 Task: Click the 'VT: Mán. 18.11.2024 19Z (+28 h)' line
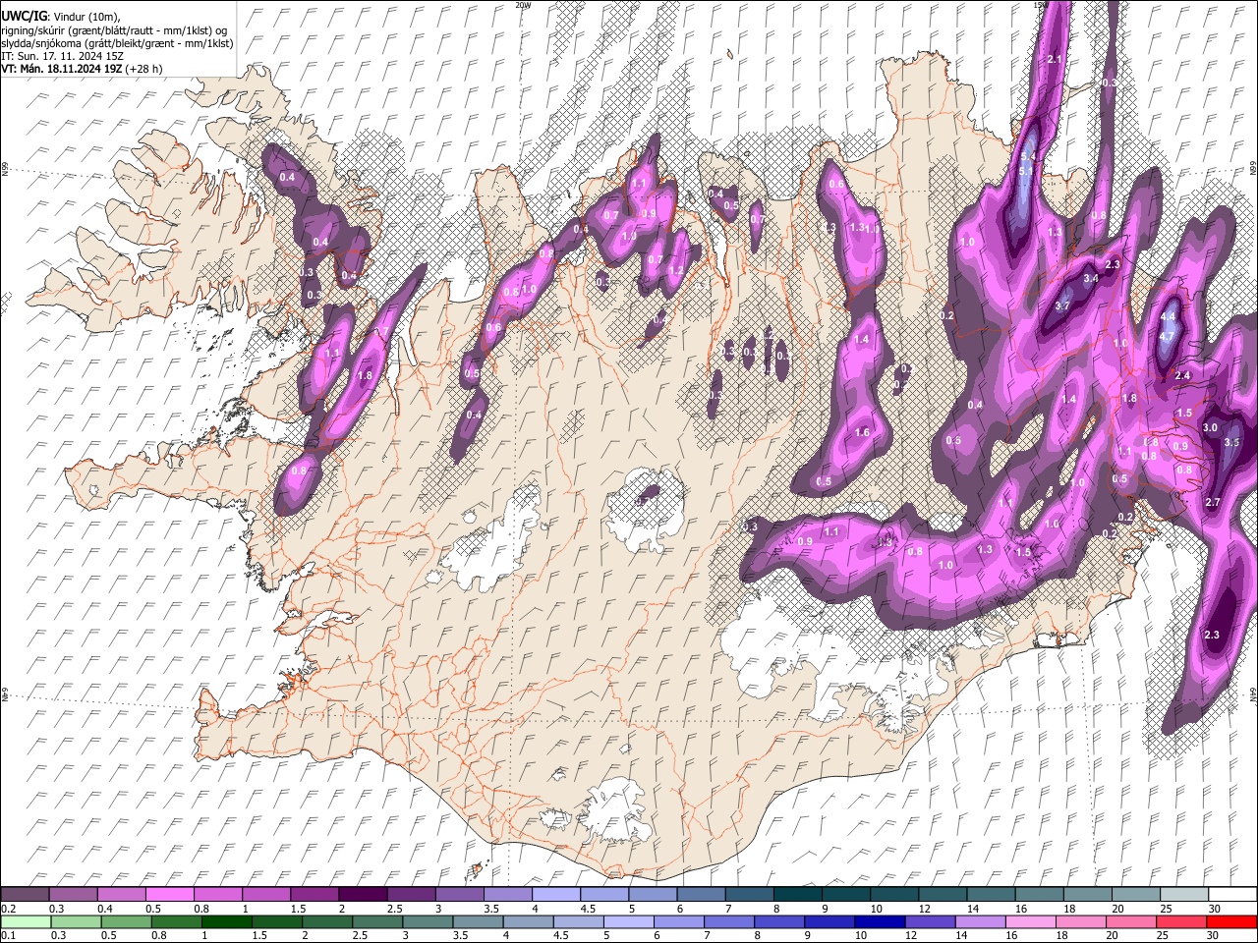coord(83,69)
